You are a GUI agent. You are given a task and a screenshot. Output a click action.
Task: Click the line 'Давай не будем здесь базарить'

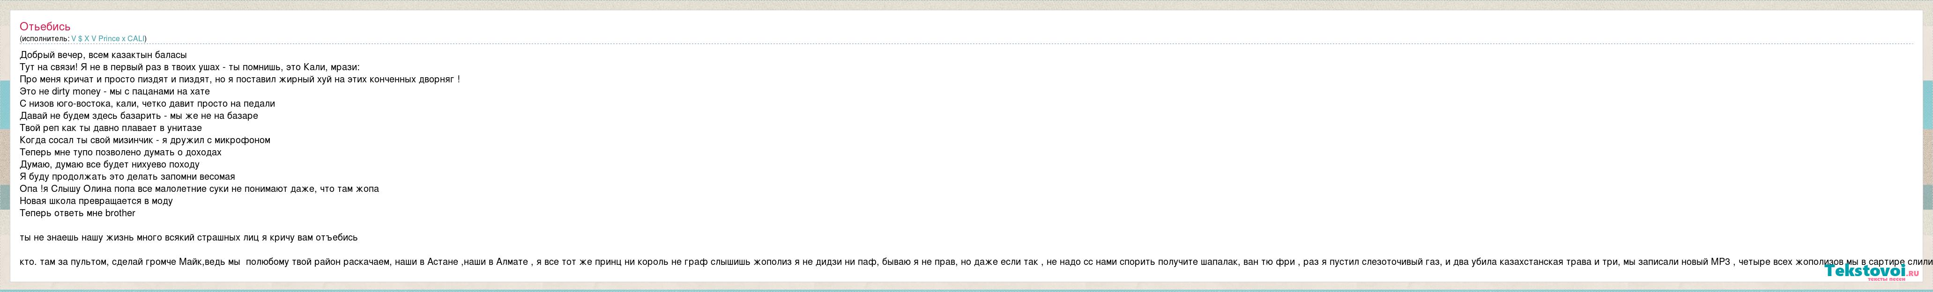138,116
